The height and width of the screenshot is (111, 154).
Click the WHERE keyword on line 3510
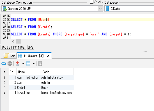pos(58,34)
